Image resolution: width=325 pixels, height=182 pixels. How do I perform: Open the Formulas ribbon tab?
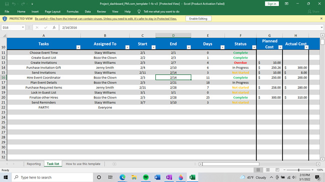click(73, 11)
